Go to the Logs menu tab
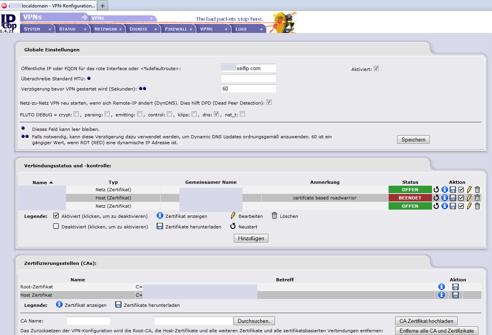The width and height of the screenshot is (492, 335). [247, 29]
